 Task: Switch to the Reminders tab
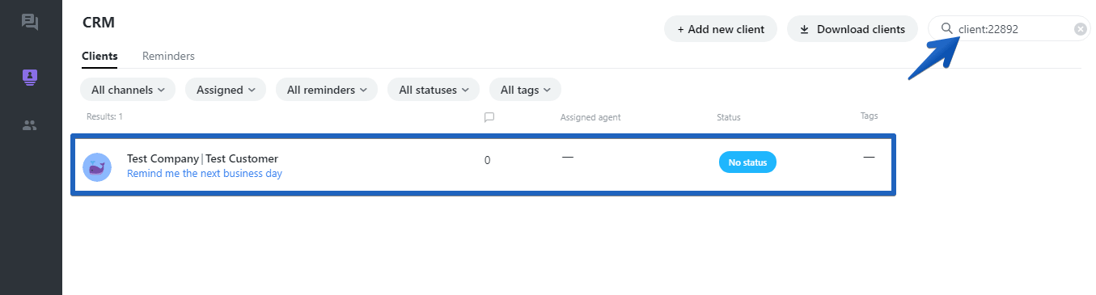pos(168,57)
